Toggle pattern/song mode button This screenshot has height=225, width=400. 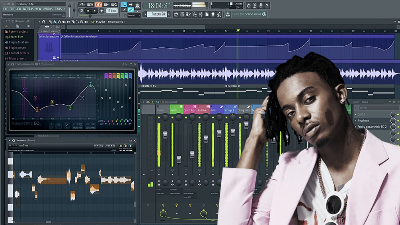tap(81, 11)
